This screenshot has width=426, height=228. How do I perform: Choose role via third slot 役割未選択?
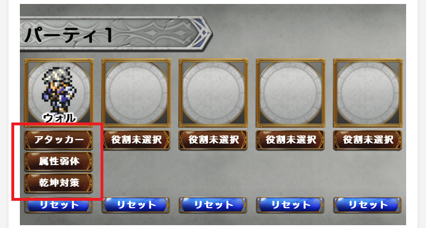(x=213, y=140)
